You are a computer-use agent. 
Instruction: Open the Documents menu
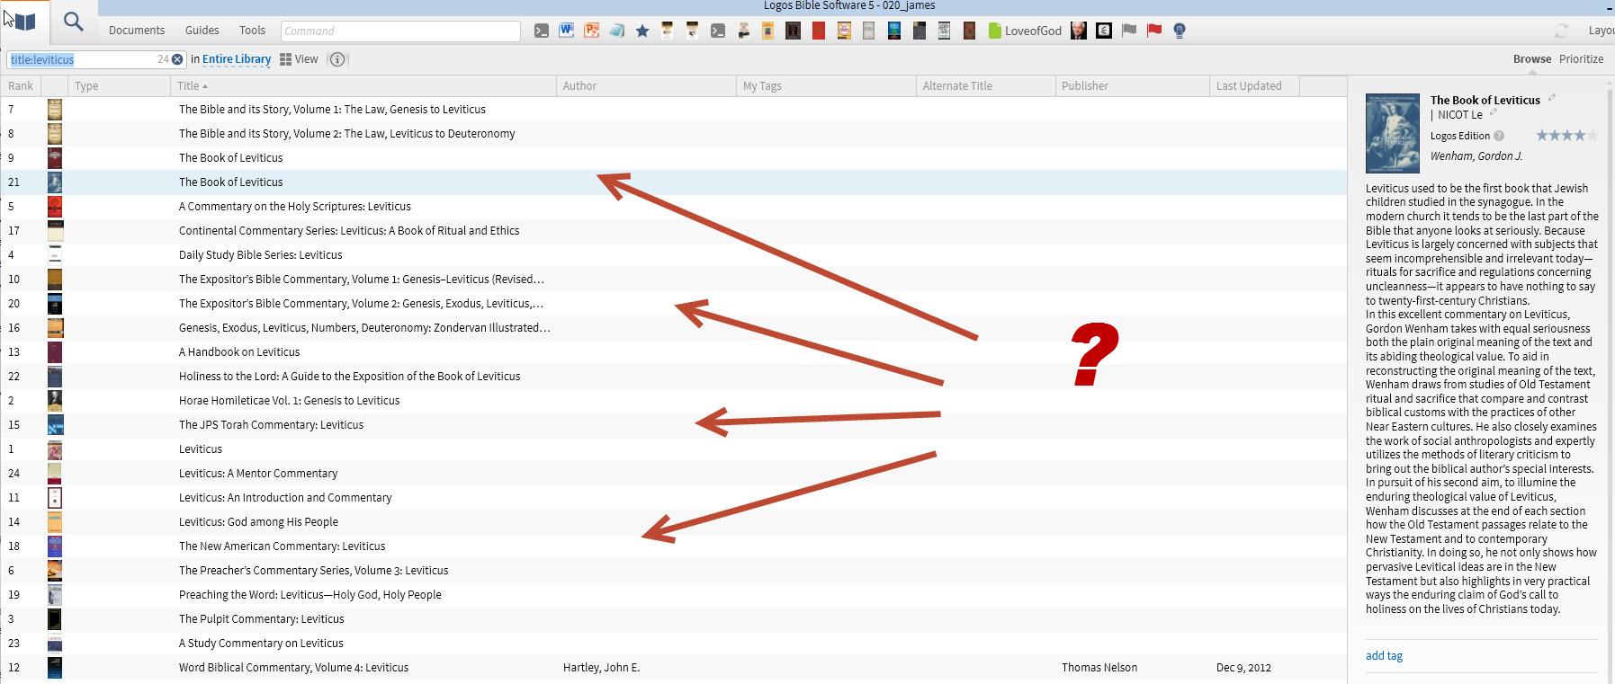(137, 31)
